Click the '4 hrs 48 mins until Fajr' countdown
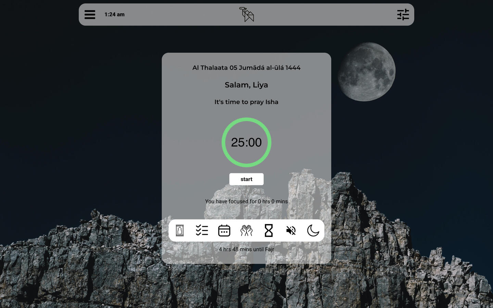Screen dimensions: 493x308 [x=246, y=249]
